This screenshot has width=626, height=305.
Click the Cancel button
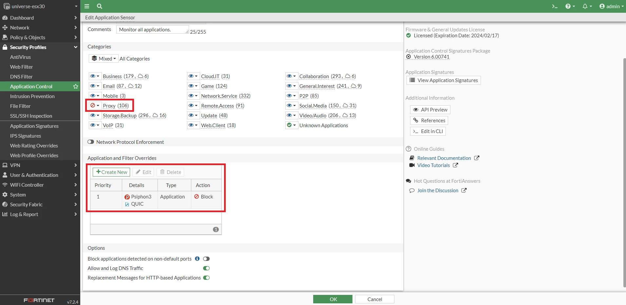point(375,299)
